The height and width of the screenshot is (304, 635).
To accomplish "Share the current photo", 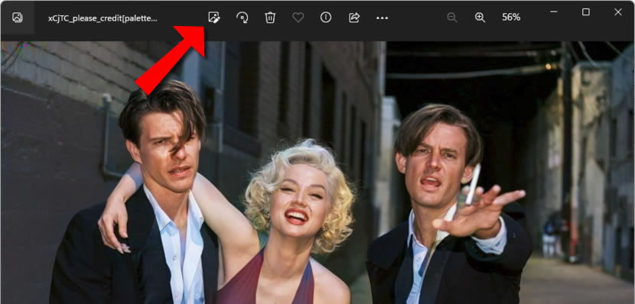I will (354, 18).
